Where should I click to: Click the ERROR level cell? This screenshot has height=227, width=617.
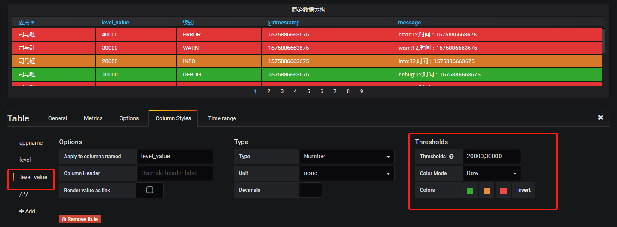[219, 34]
